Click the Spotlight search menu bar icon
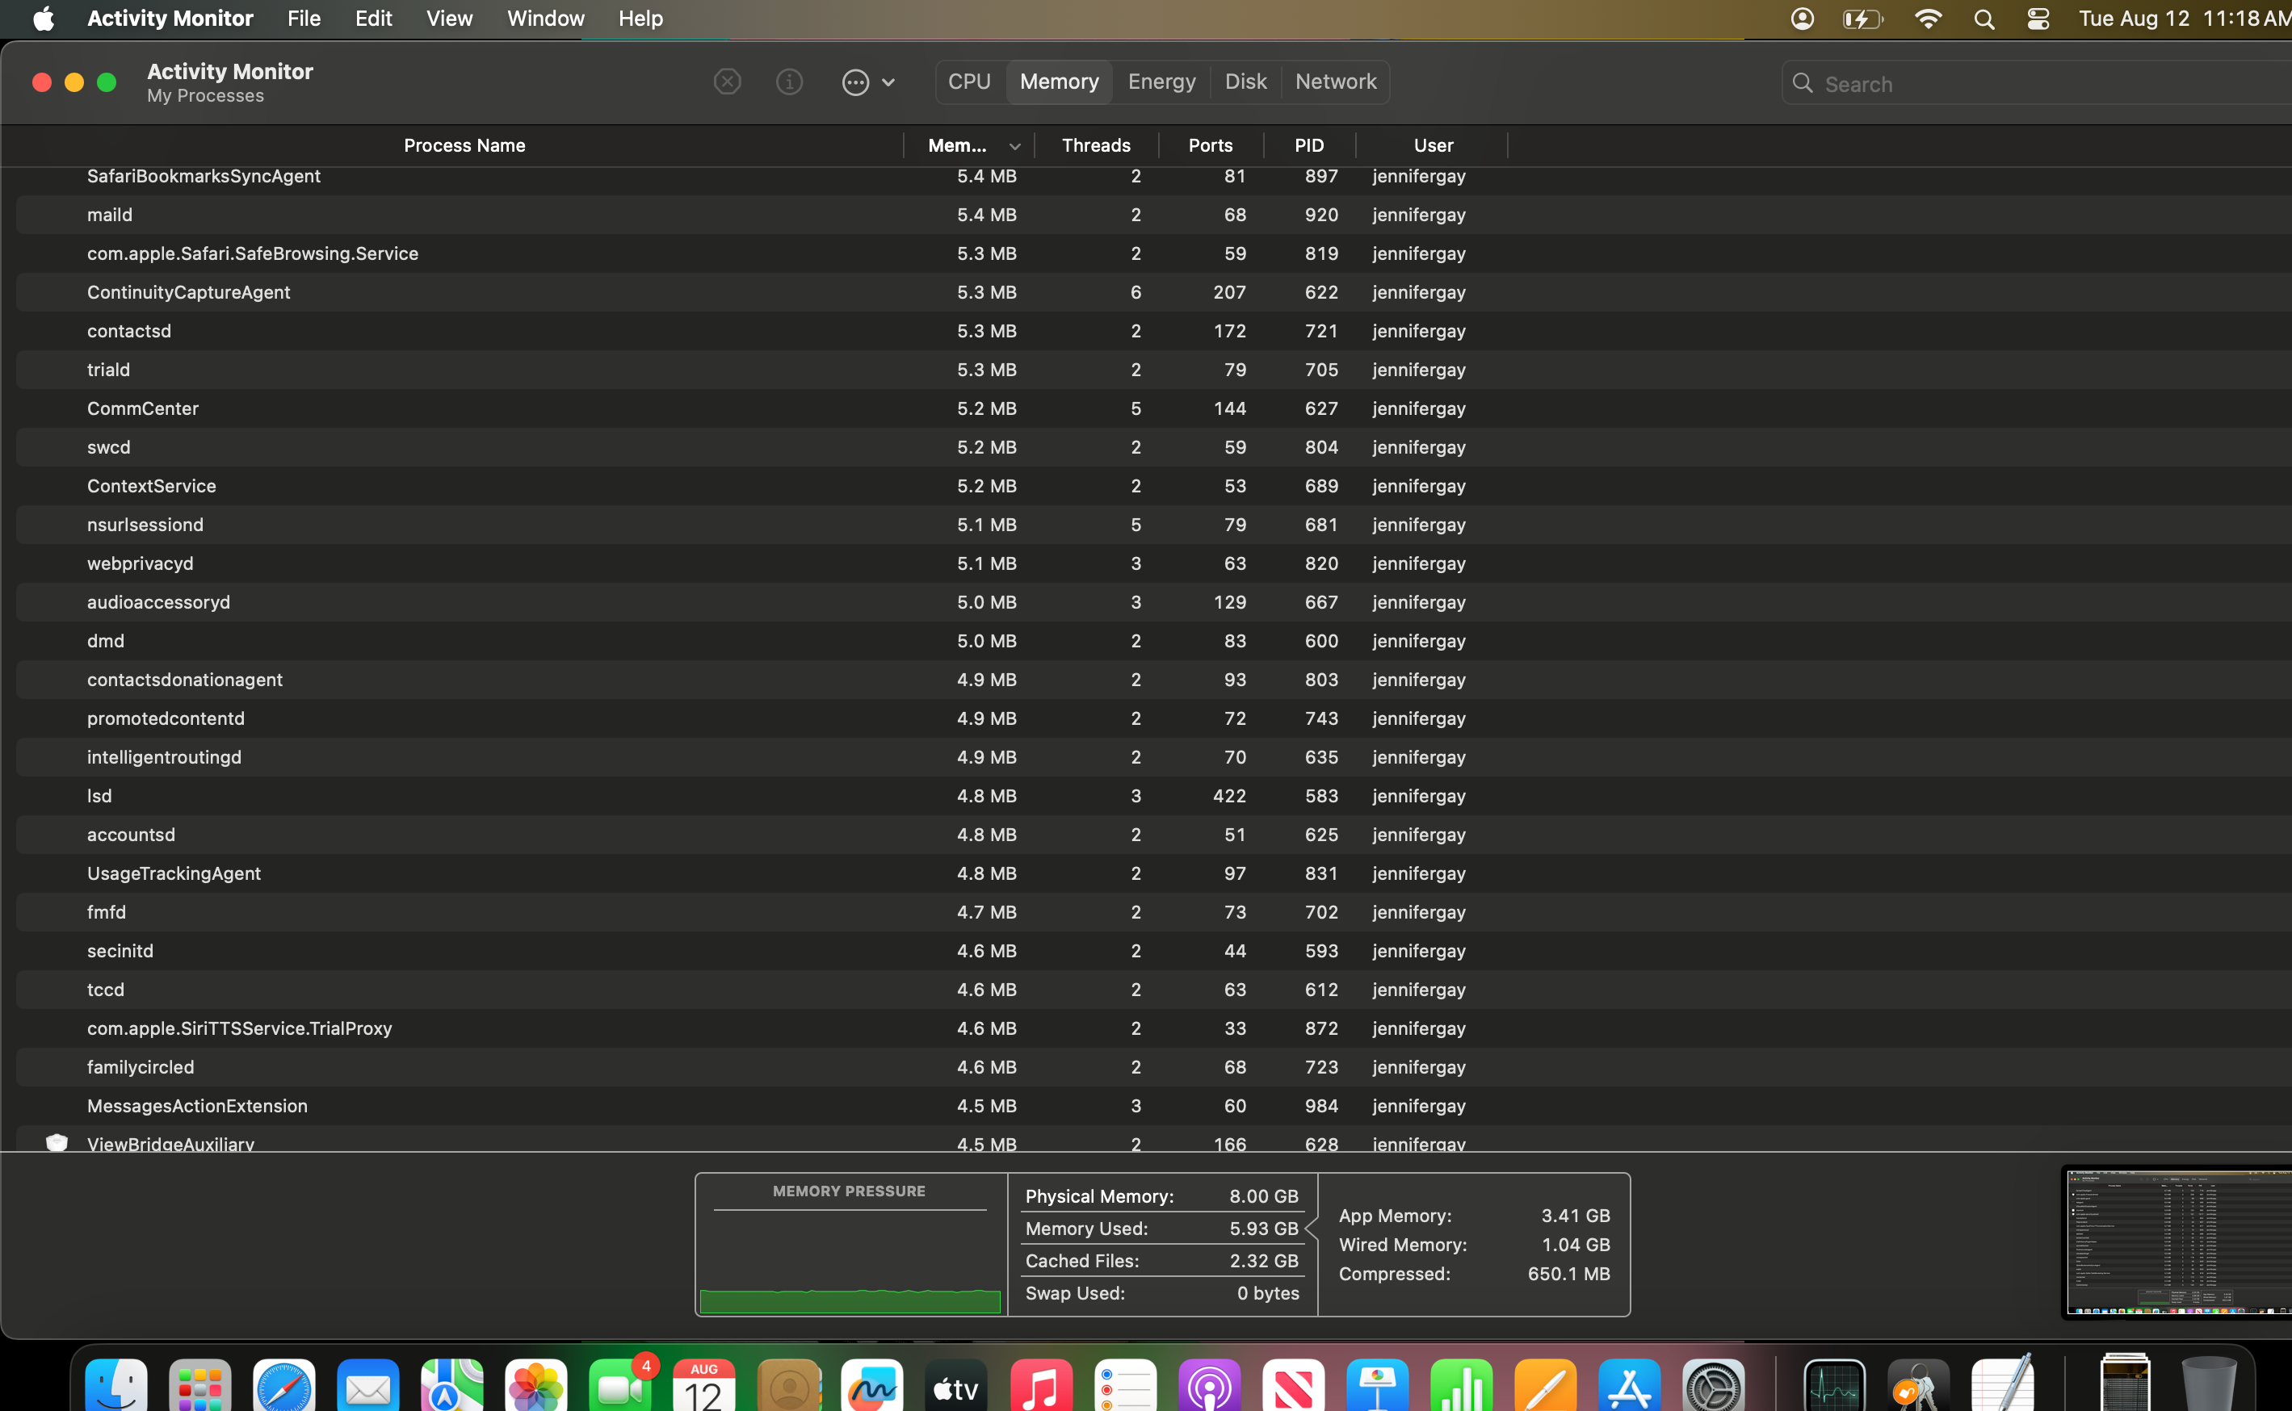 coord(1984,19)
